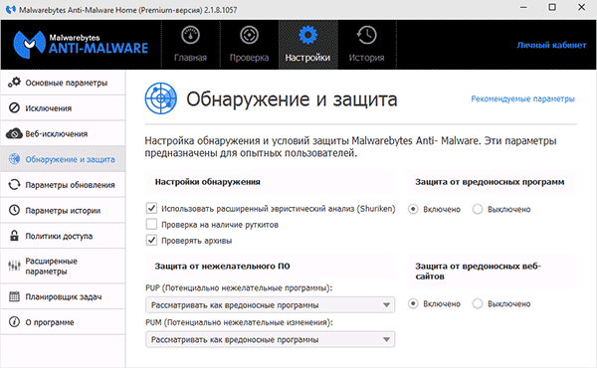
Task: Select Выключено for malware protection
Action: tap(478, 209)
